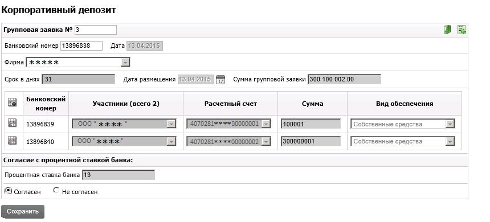The height and width of the screenshot is (222, 490).
Task: Click Согласие с процентной ставкой банка heading
Action: [x=68, y=160]
